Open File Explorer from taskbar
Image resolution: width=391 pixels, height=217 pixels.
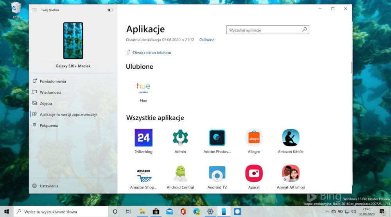point(142,212)
